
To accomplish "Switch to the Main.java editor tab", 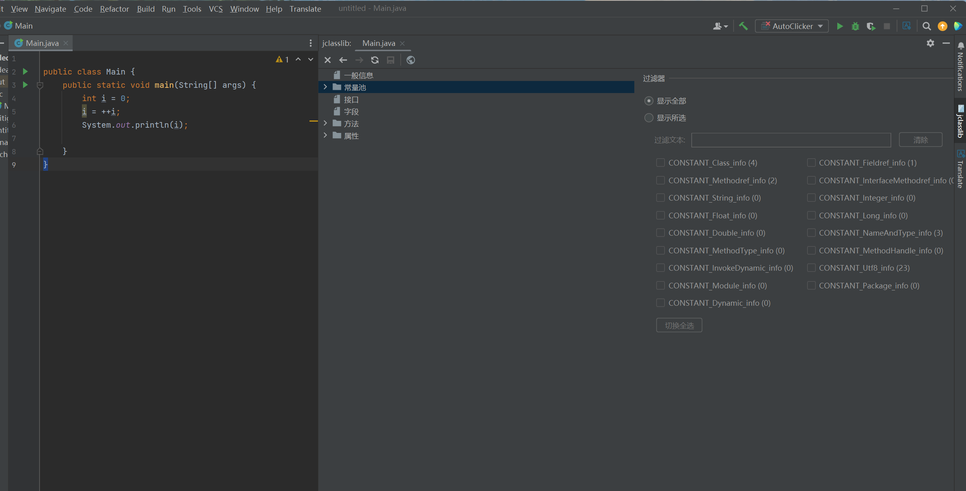I will pos(42,43).
